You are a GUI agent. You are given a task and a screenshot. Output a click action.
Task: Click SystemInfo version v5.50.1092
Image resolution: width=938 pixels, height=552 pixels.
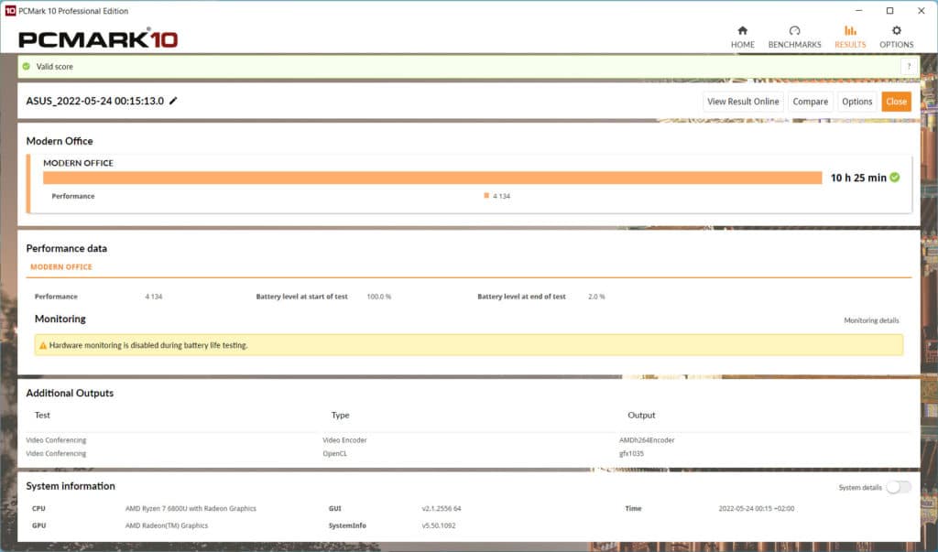pos(439,525)
